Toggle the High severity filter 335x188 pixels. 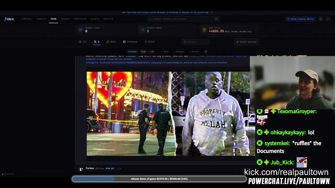coord(143,52)
